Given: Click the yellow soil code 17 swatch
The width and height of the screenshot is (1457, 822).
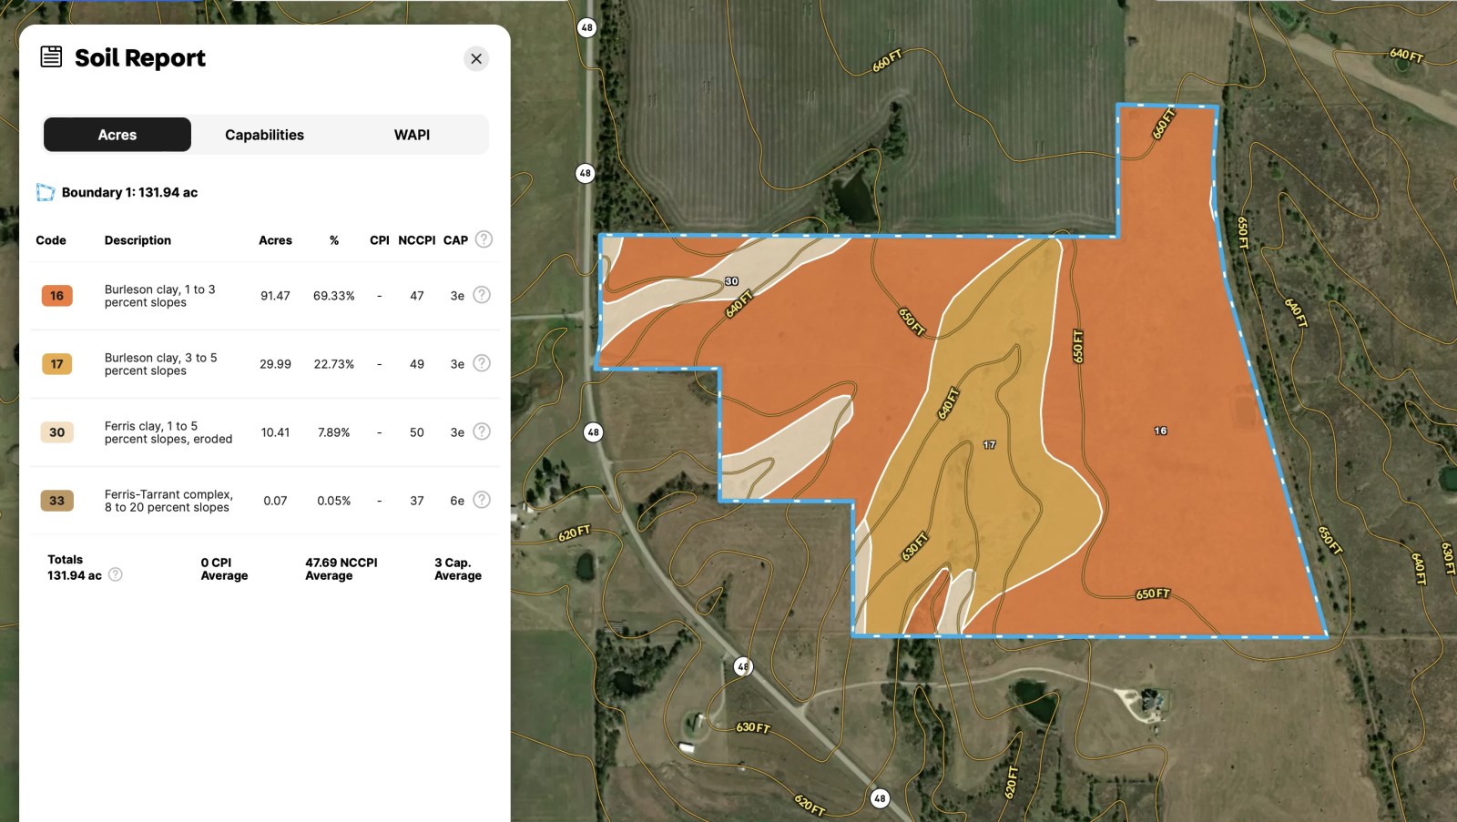Looking at the screenshot, I should tap(56, 364).
